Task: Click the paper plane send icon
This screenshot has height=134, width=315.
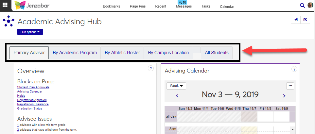Action: tap(296, 20)
